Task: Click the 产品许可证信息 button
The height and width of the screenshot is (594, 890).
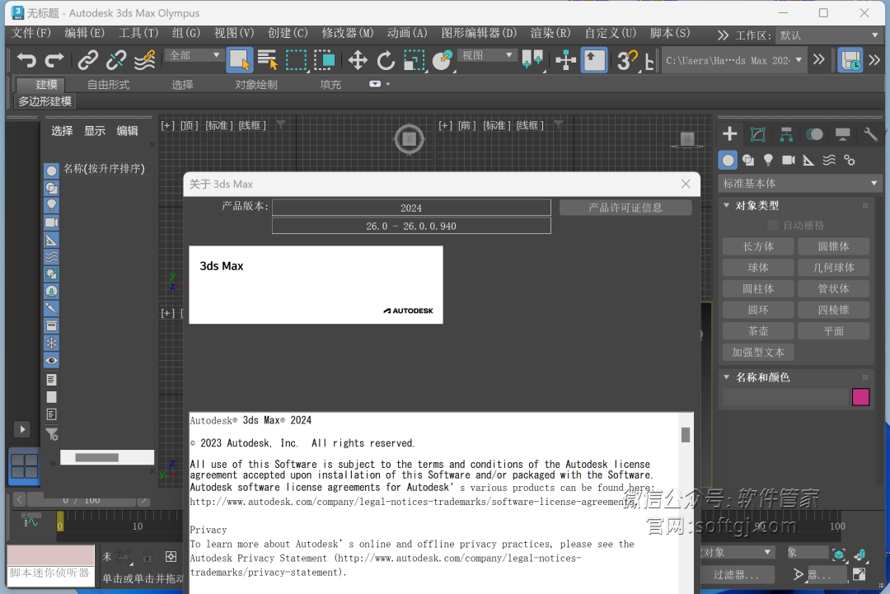Action: coord(625,208)
